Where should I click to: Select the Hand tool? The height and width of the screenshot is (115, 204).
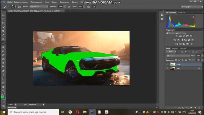(3, 87)
